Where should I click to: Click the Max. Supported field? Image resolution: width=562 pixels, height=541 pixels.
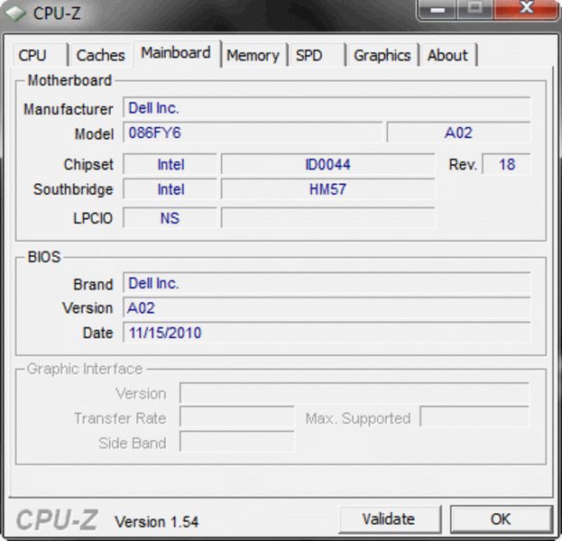pyautogui.click(x=474, y=417)
